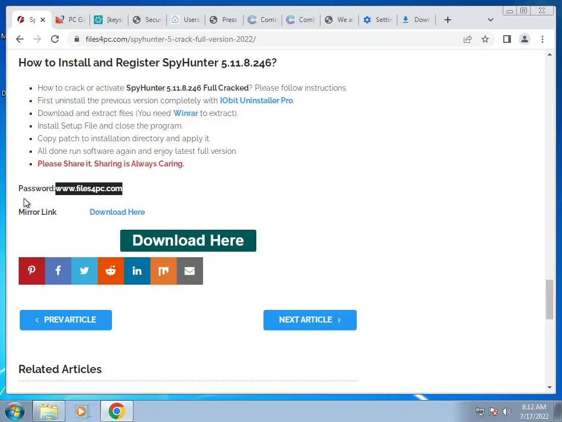Switch to the [keys tab
This screenshot has width=562, height=422.
pos(109,20)
